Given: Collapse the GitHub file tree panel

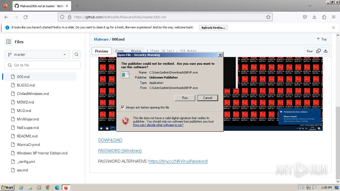Looking at the screenshot, I should point(8,42).
